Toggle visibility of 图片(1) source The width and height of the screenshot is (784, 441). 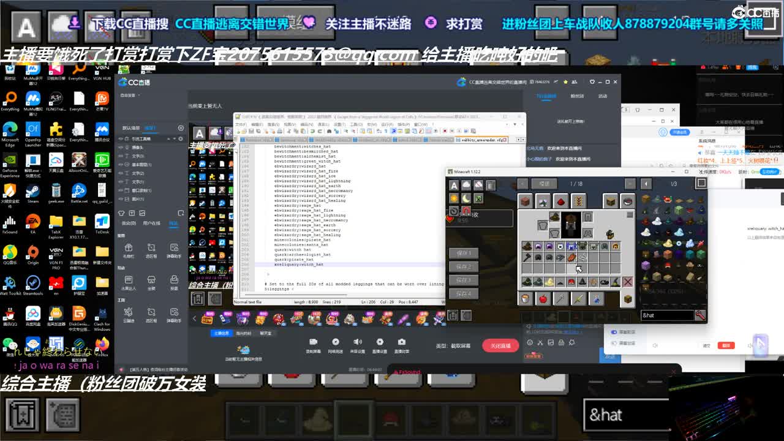tap(121, 199)
